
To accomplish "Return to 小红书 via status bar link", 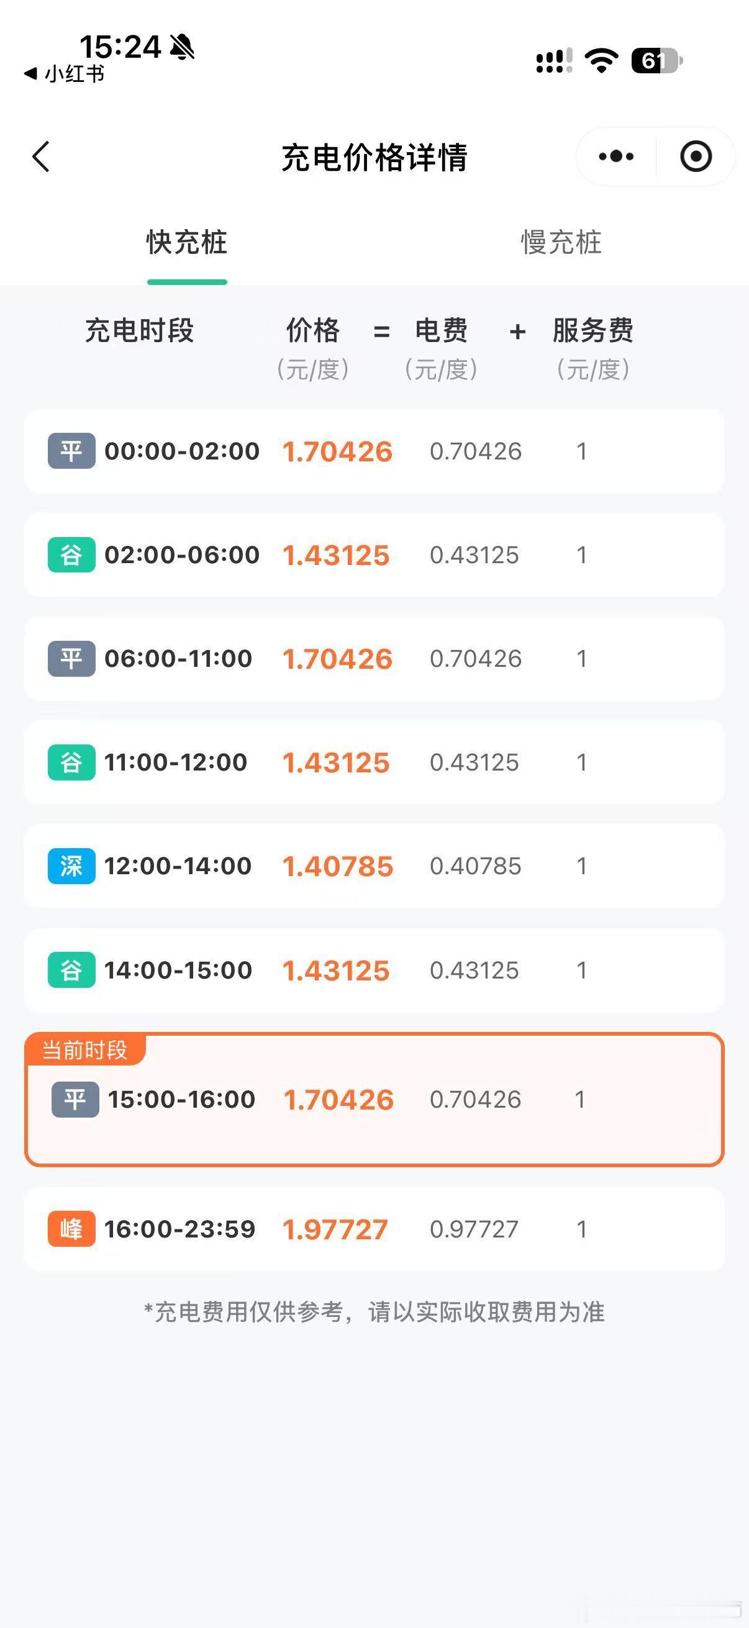I will tap(64, 74).
